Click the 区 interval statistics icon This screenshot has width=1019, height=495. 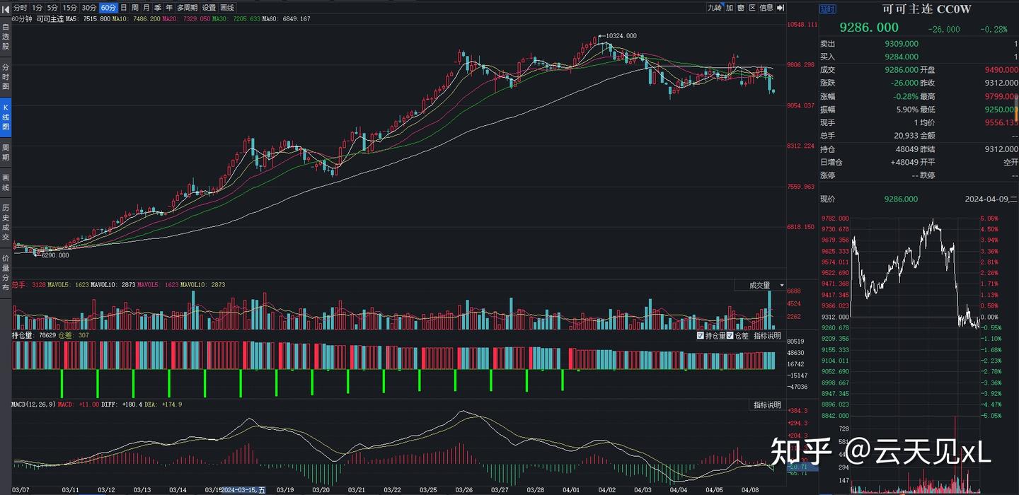(x=752, y=8)
